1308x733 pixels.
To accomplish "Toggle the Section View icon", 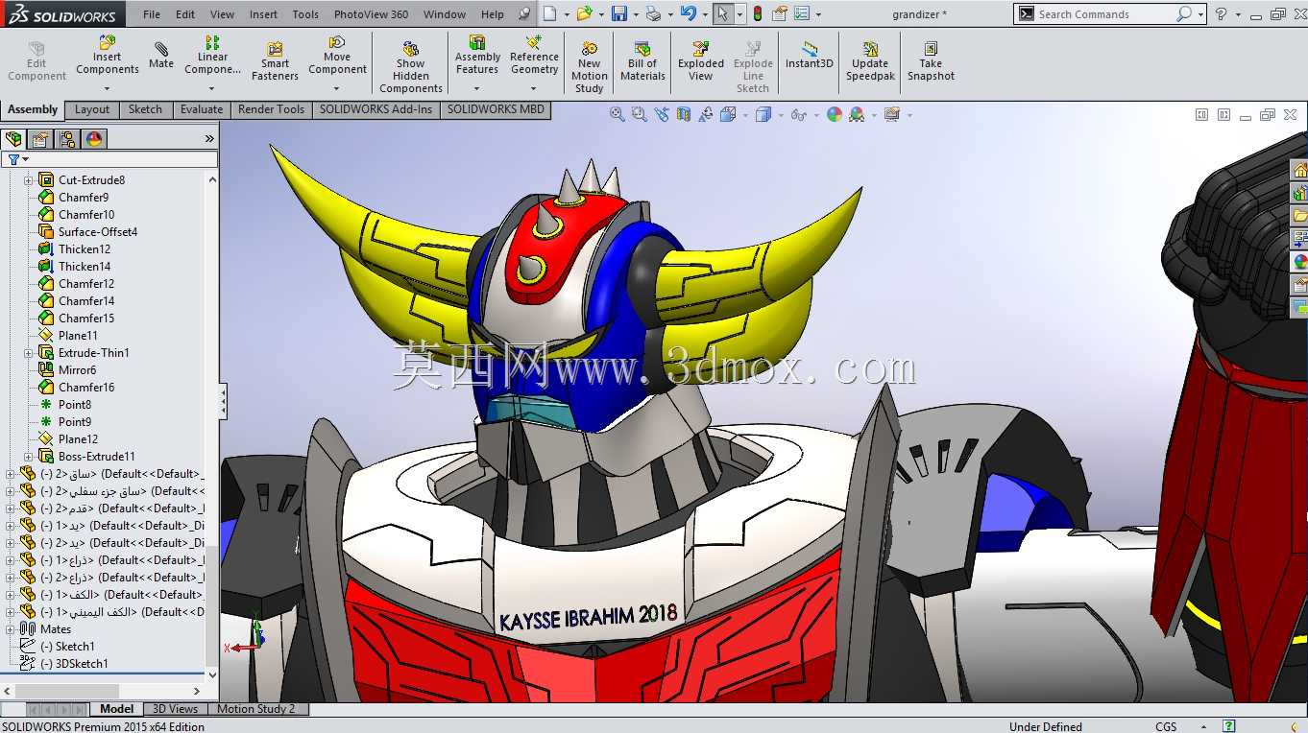I will pos(683,114).
